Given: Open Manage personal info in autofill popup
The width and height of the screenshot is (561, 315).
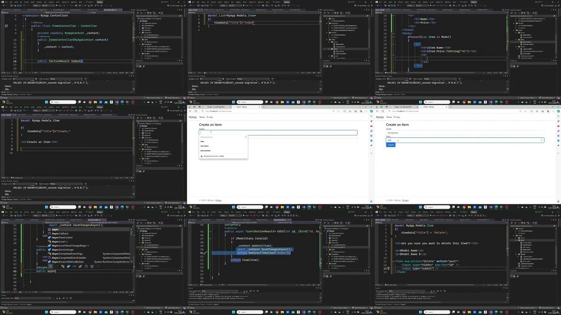Looking at the screenshot, I should pyautogui.click(x=214, y=156).
